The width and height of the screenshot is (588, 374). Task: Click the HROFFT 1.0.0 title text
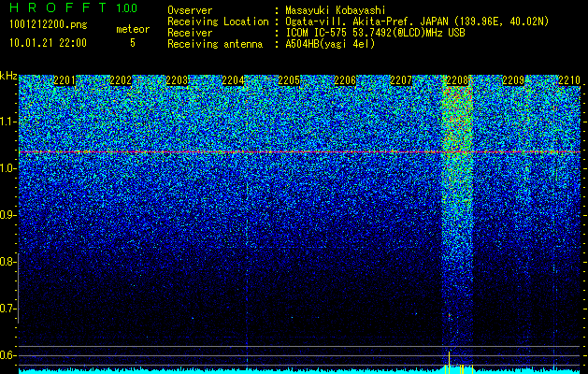[74, 7]
